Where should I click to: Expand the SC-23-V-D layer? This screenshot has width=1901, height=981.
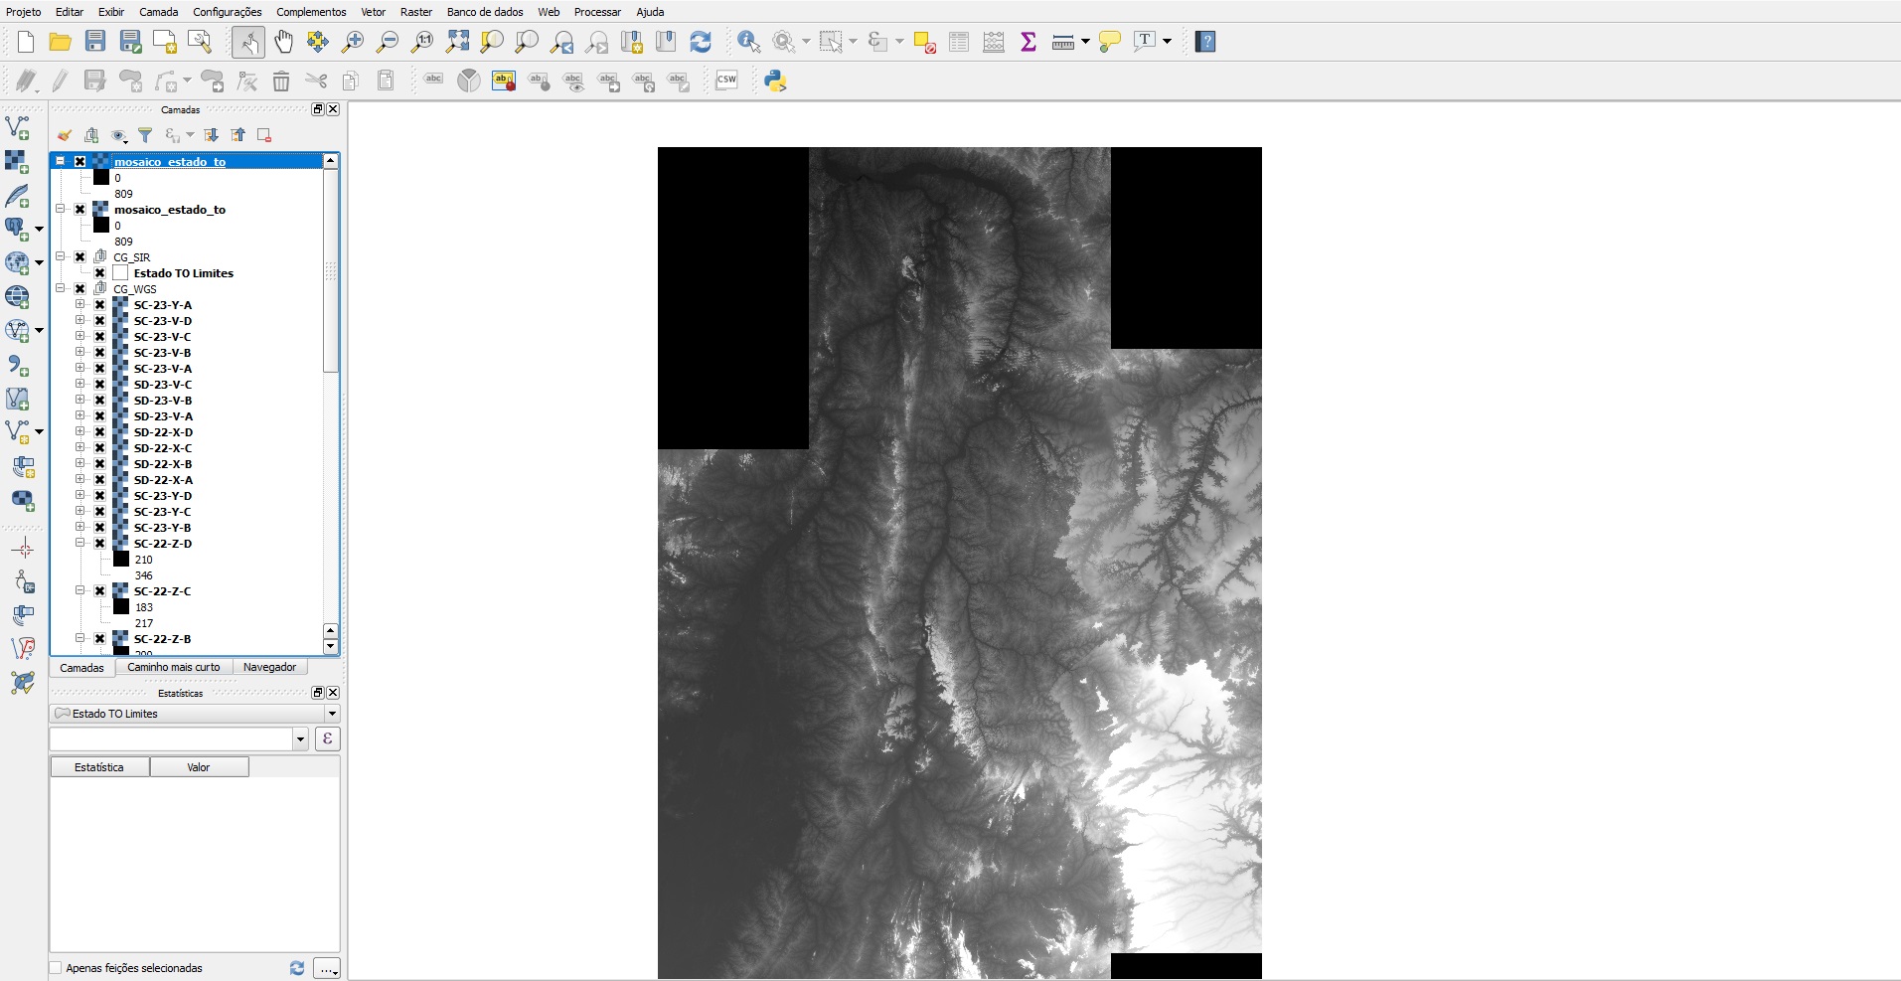coord(80,320)
